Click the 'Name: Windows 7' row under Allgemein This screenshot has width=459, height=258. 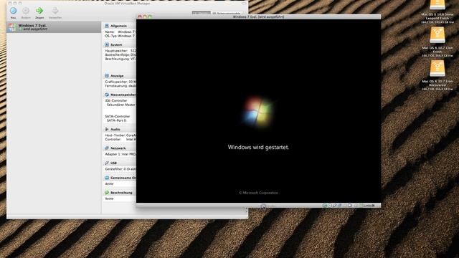tap(120, 32)
